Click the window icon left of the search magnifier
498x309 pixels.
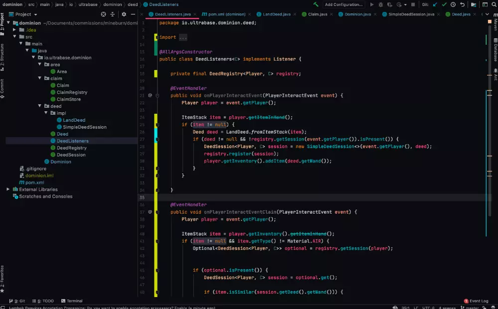(485, 4)
